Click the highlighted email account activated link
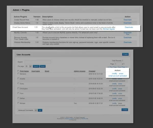Image resolution: width=153 pixels, height=128 pixels. (118, 76)
